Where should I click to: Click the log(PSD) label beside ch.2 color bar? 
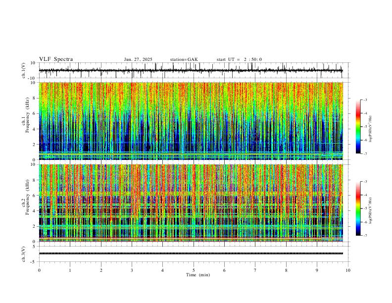pyautogui.click(x=371, y=211)
